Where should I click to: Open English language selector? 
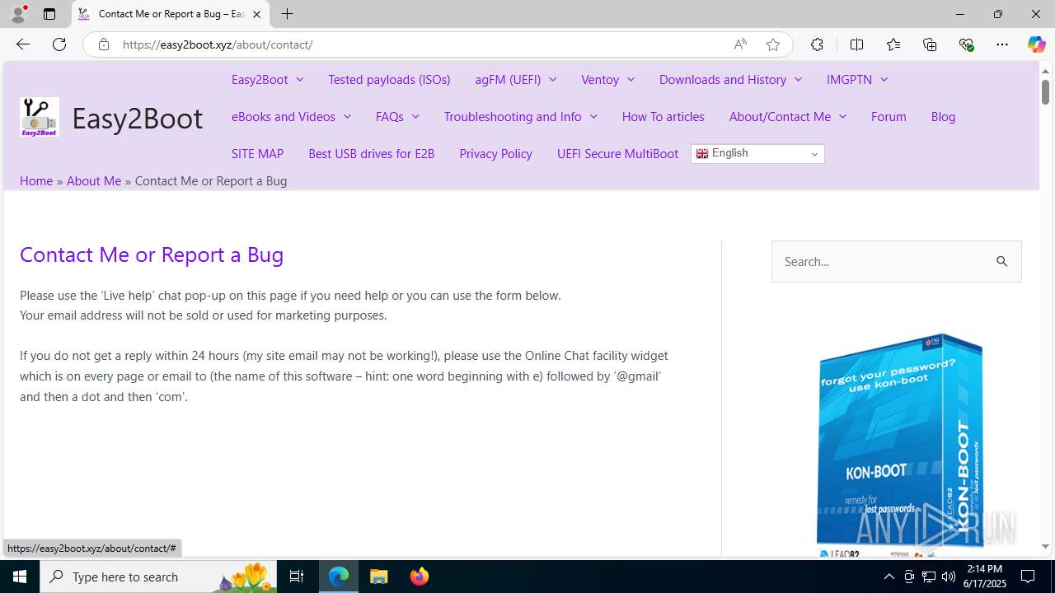pyautogui.click(x=757, y=154)
